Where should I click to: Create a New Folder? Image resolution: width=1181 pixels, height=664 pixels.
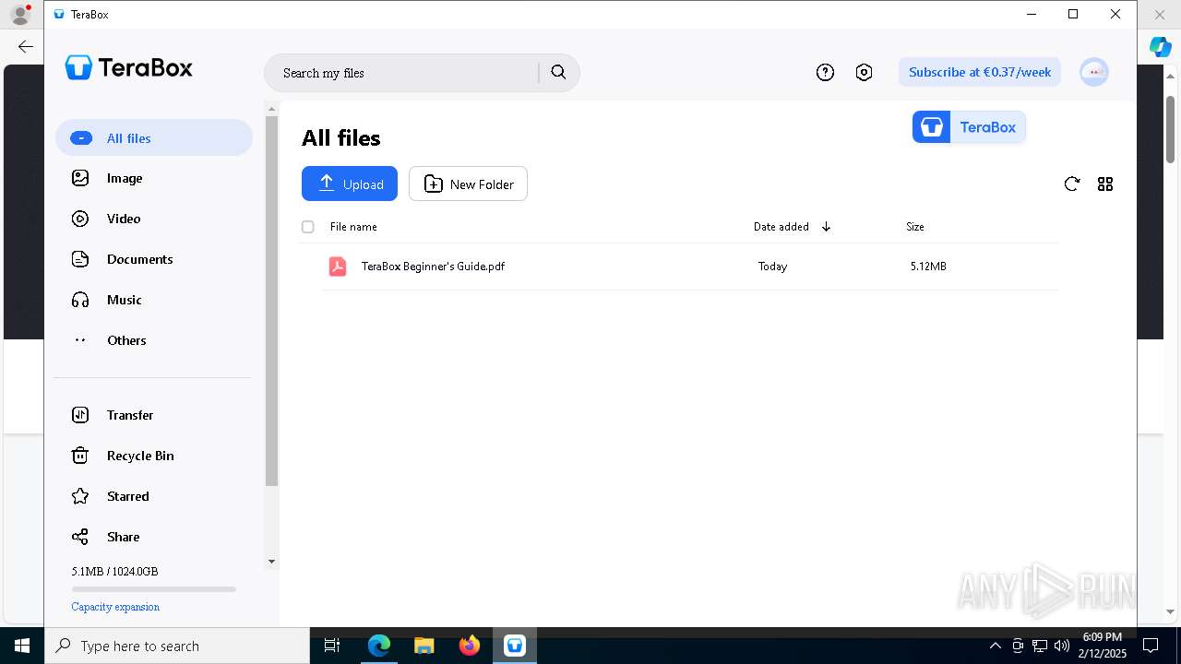[x=468, y=184]
